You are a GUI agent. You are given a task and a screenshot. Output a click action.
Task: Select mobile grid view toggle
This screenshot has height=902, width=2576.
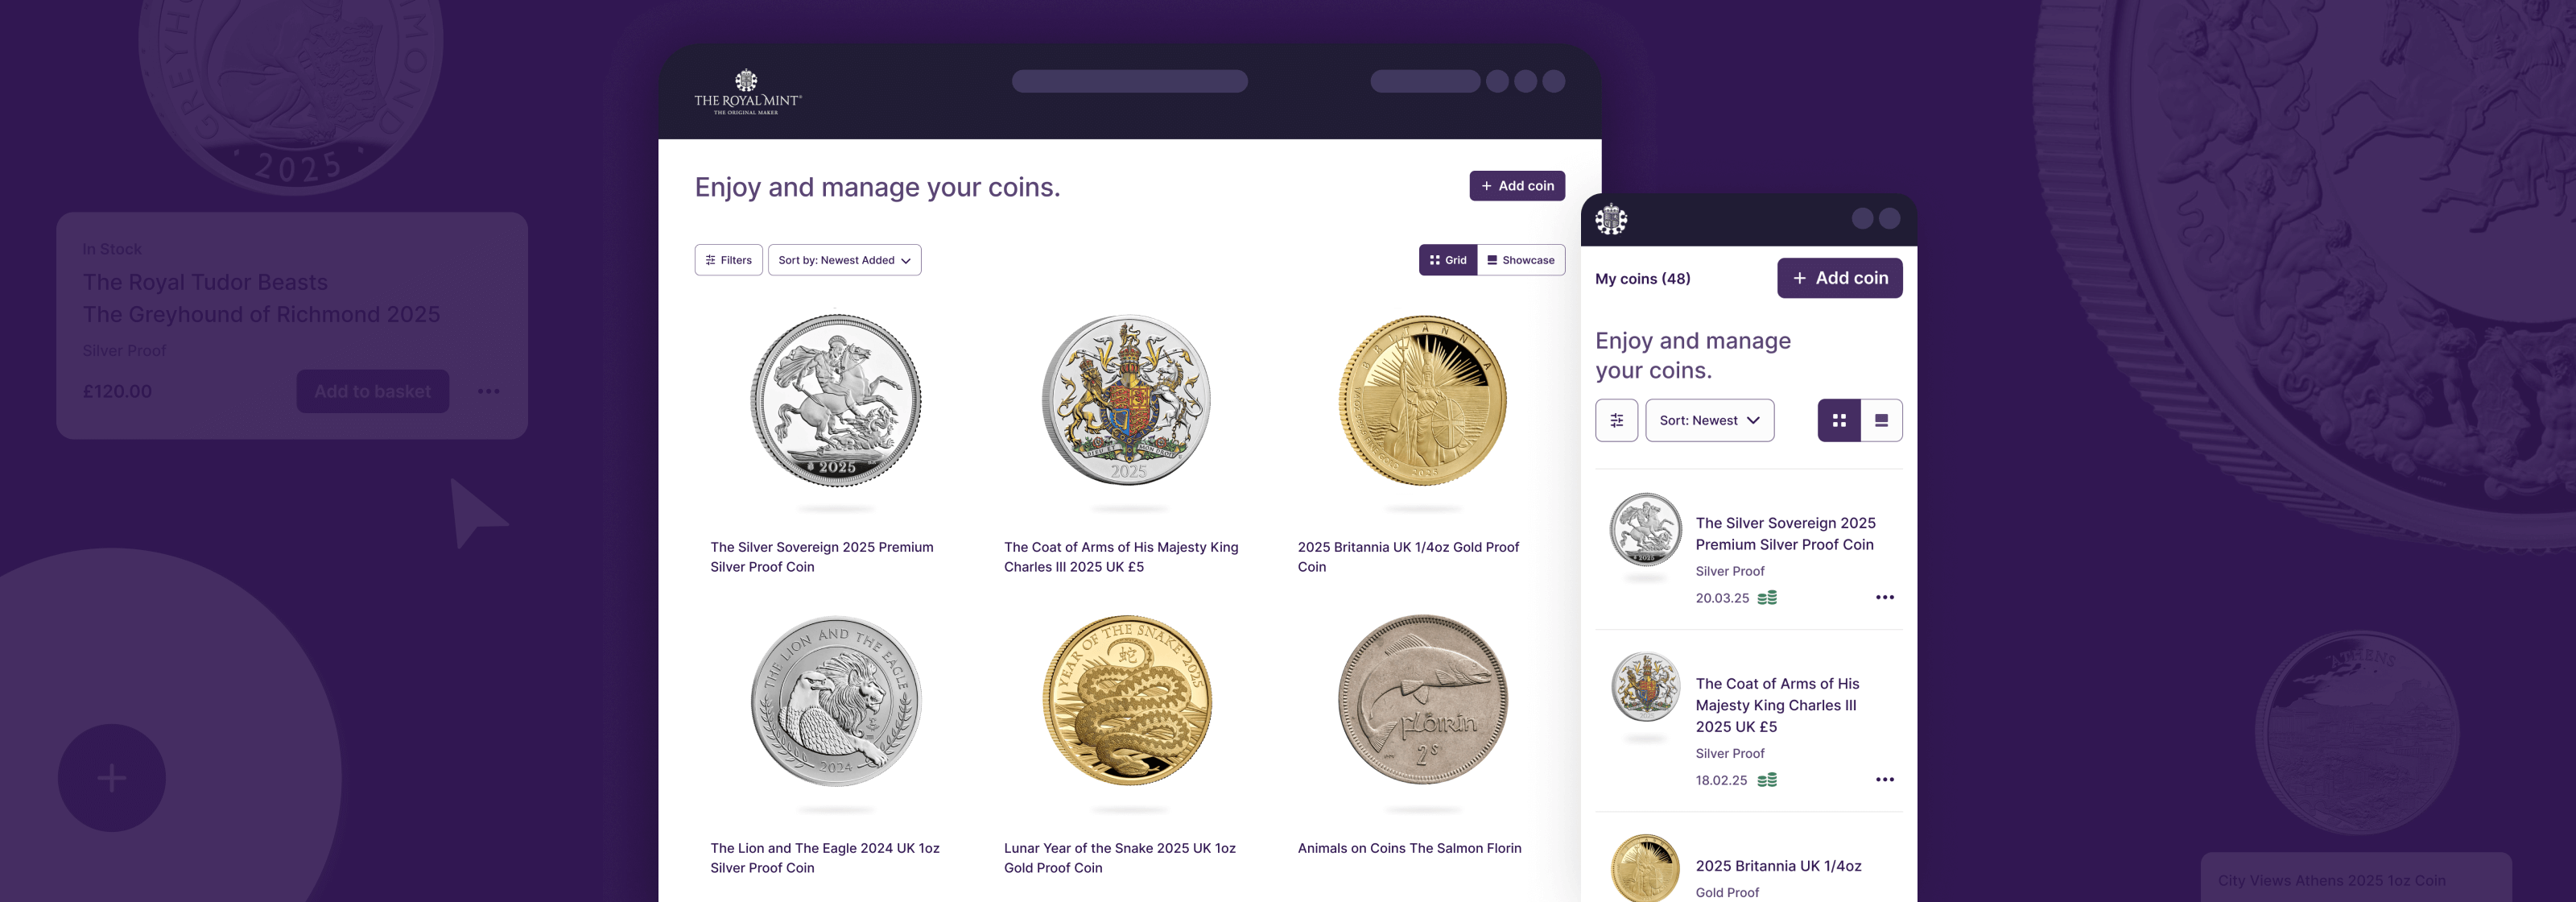1838,420
